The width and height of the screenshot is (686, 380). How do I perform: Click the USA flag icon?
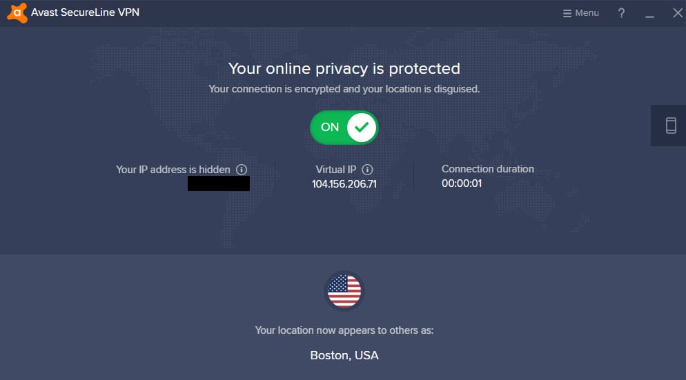(x=344, y=291)
